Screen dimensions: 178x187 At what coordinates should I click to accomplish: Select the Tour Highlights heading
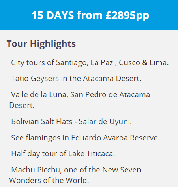(41, 44)
